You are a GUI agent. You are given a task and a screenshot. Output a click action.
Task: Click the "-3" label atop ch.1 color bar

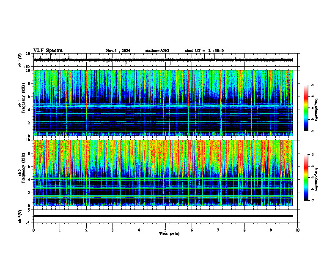click(x=312, y=85)
